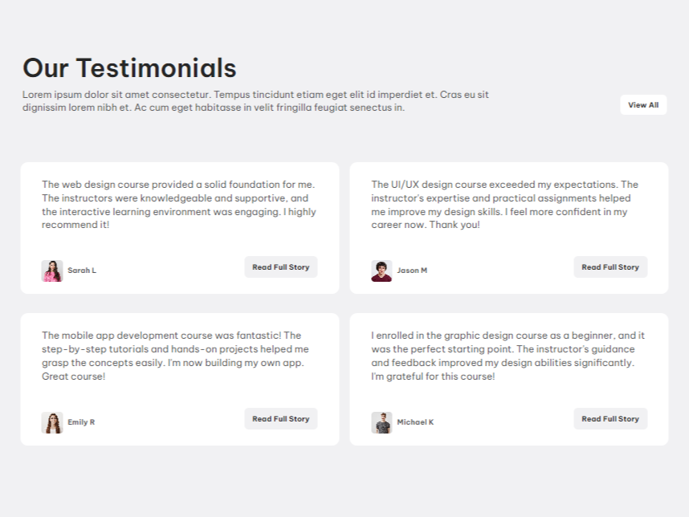This screenshot has height=517, width=689.
Task: Click the Sarah L name label
Action: [x=82, y=271]
